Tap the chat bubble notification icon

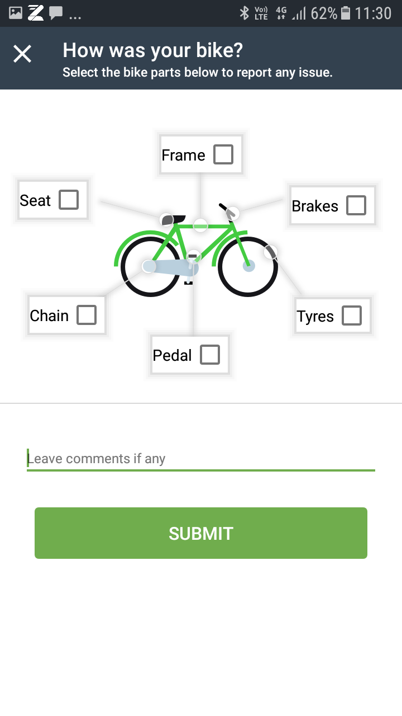(55, 13)
